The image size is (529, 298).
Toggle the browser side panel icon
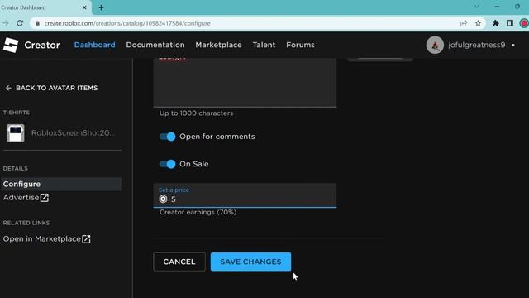click(x=510, y=23)
